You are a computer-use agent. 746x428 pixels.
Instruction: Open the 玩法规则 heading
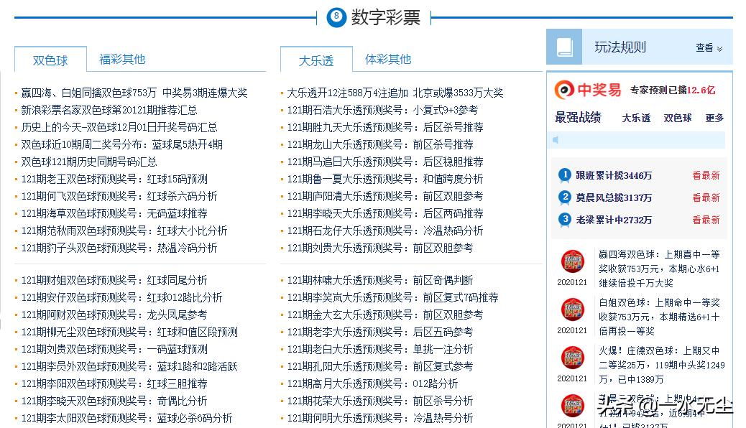click(x=620, y=47)
